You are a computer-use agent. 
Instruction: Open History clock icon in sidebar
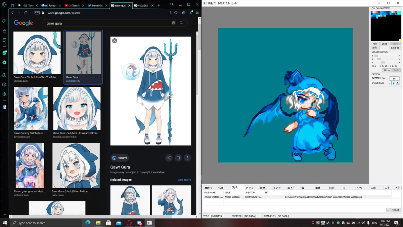point(4,75)
